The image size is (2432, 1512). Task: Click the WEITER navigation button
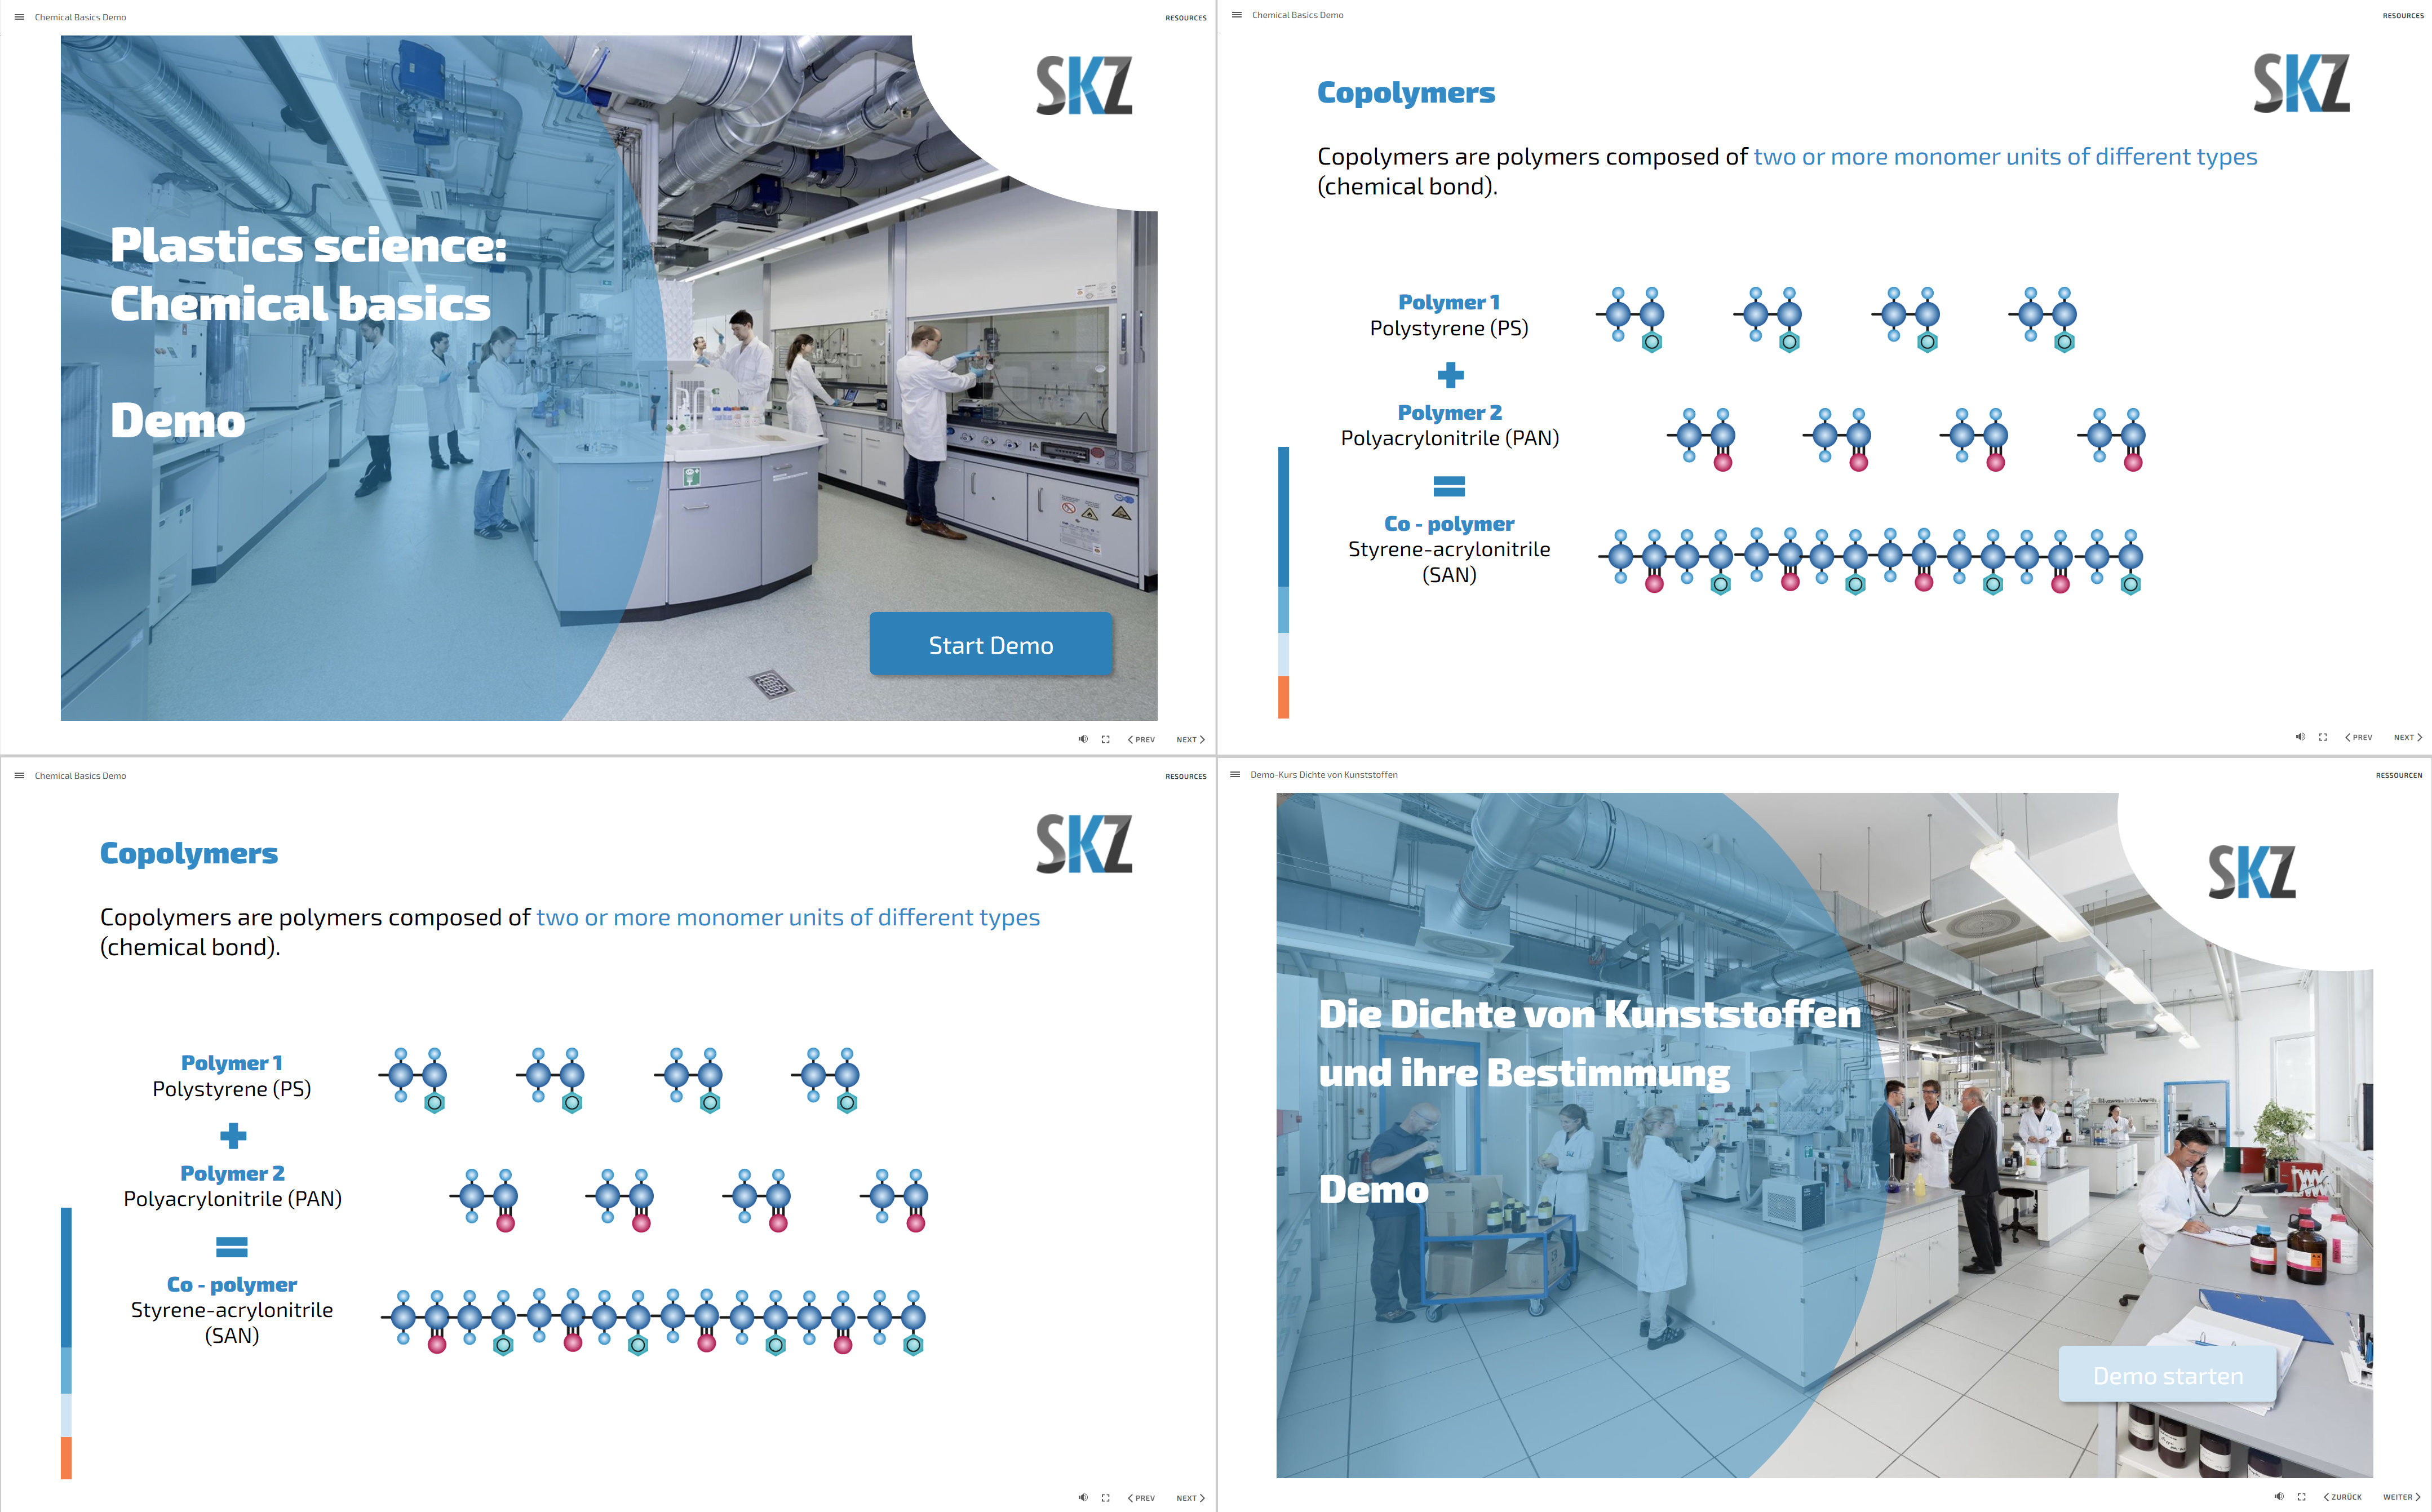pyautogui.click(x=2402, y=1496)
